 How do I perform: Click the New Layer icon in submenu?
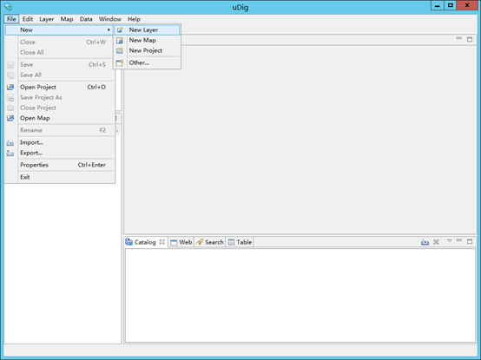[120, 29]
